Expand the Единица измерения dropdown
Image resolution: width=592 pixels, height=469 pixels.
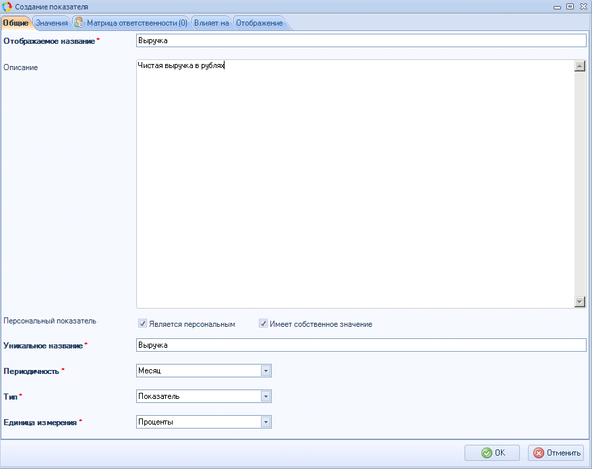click(x=266, y=422)
